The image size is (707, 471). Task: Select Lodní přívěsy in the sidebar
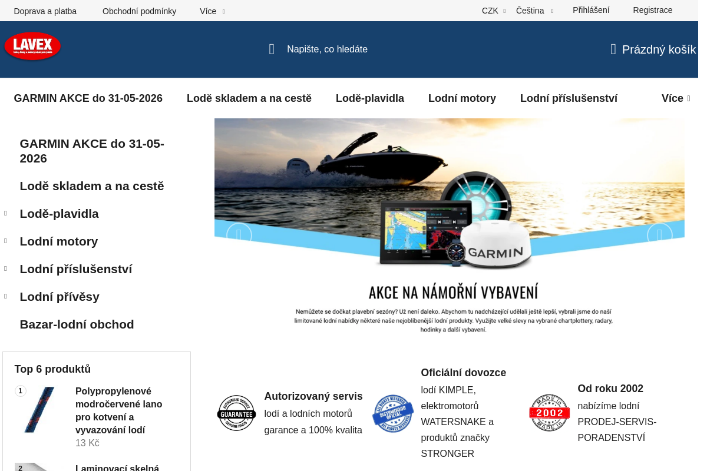[60, 297]
